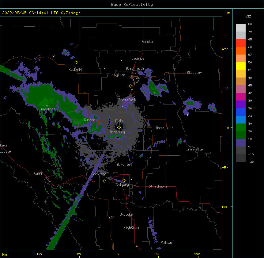264x258 pixels.
Task: Select the Okotoks label
Action: (126, 214)
